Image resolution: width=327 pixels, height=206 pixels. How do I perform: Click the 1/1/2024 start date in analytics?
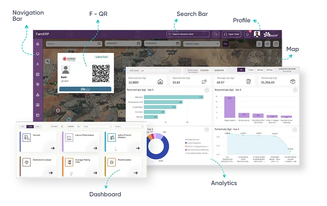point(204,70)
